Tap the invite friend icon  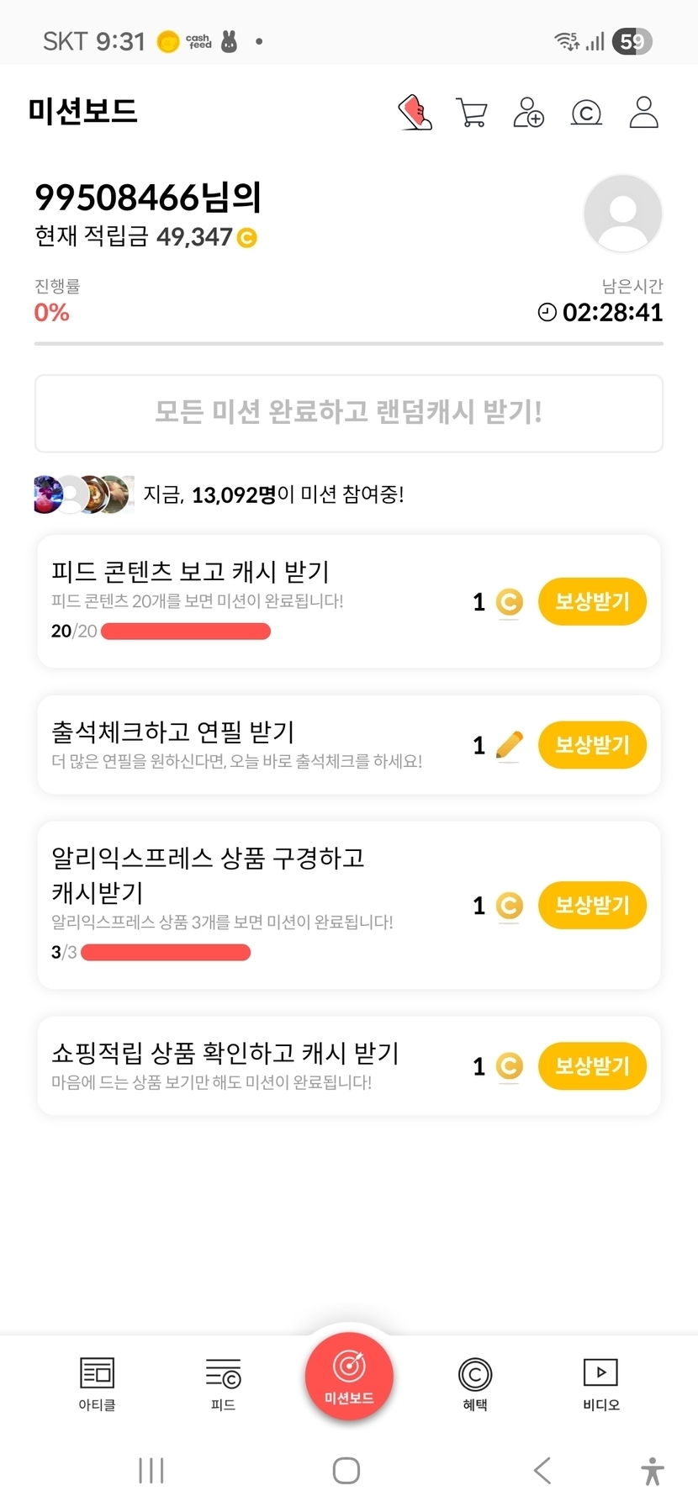coord(529,112)
